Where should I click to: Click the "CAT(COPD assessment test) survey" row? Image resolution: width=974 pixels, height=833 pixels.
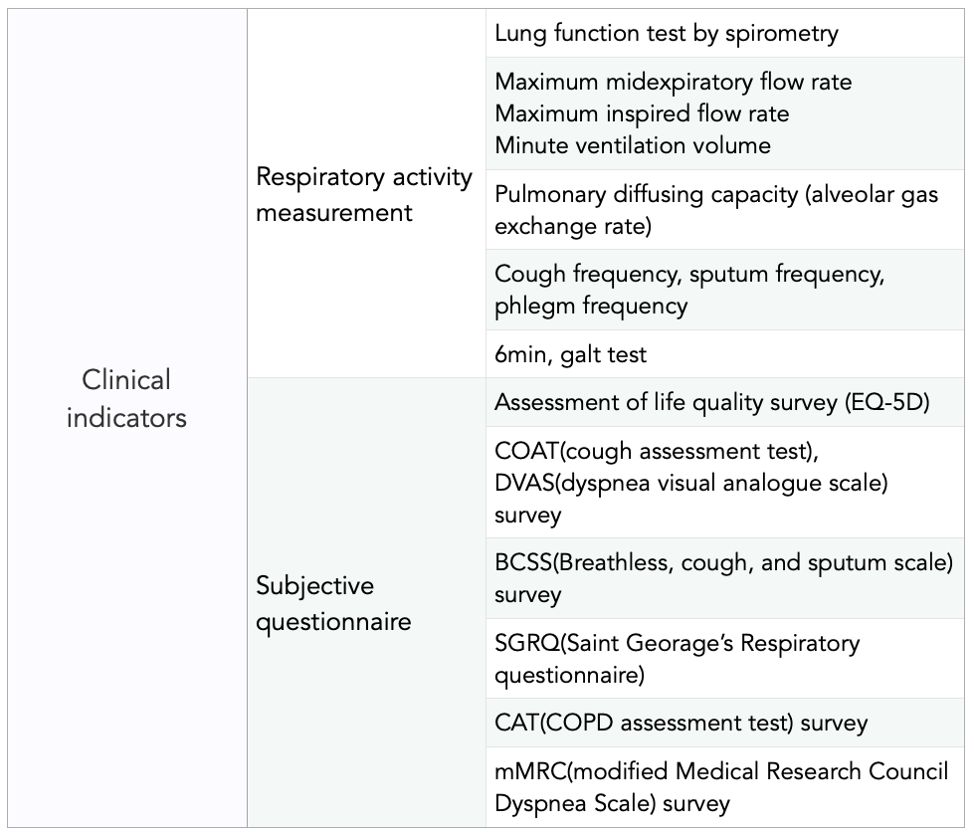coord(681,723)
